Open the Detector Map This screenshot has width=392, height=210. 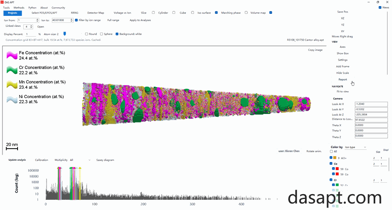(x=96, y=13)
